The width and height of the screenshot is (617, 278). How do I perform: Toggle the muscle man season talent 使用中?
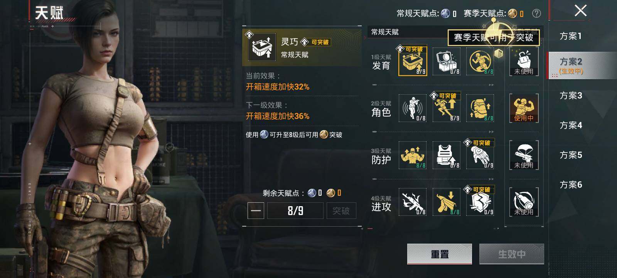(524, 108)
